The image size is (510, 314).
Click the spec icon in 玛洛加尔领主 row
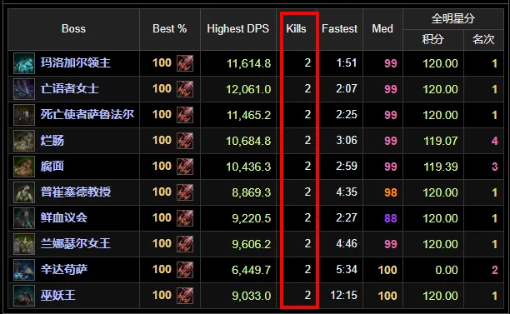(185, 63)
